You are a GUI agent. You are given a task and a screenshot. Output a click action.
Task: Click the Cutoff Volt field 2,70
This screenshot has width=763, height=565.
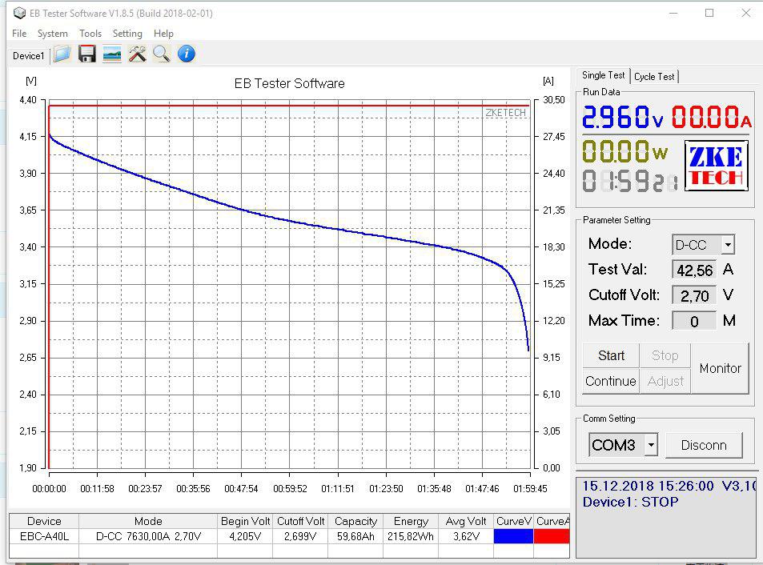coord(694,295)
